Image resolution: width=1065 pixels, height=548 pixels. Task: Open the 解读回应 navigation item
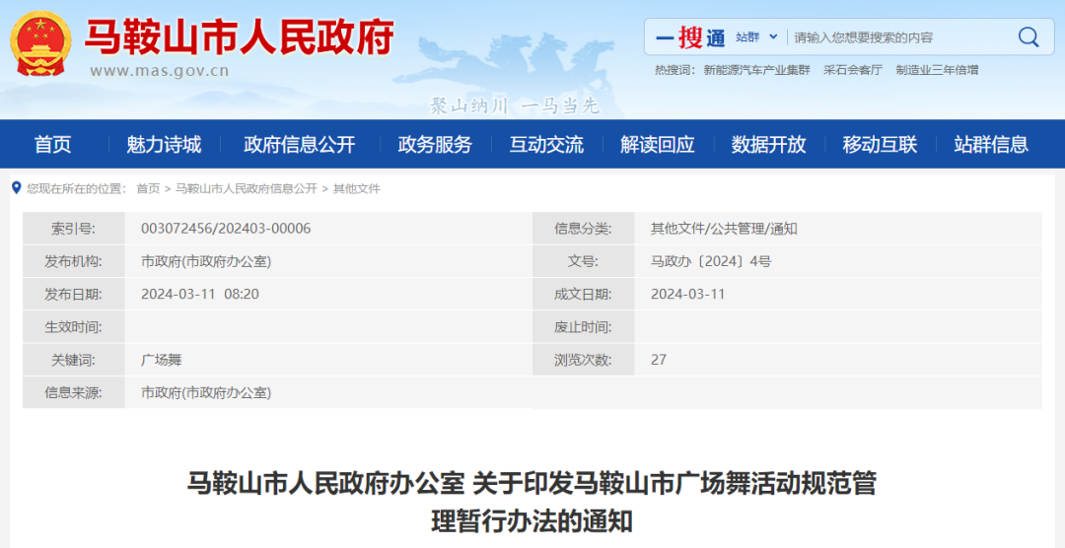pyautogui.click(x=658, y=144)
